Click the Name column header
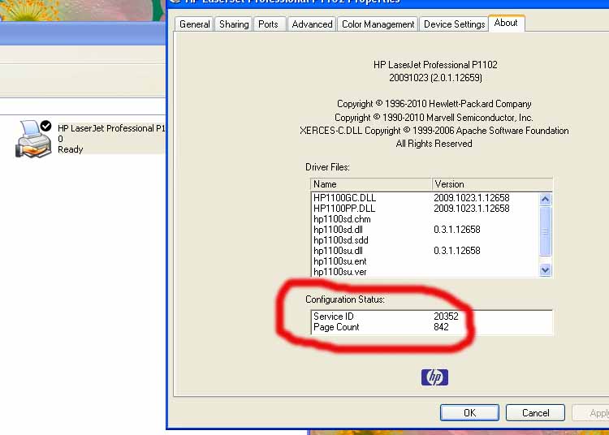The height and width of the screenshot is (435, 609). coord(371,184)
